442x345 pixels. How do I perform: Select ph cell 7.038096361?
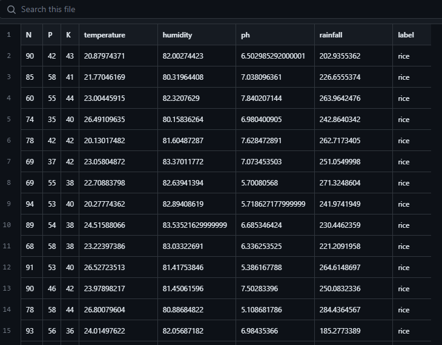pyautogui.click(x=275, y=77)
